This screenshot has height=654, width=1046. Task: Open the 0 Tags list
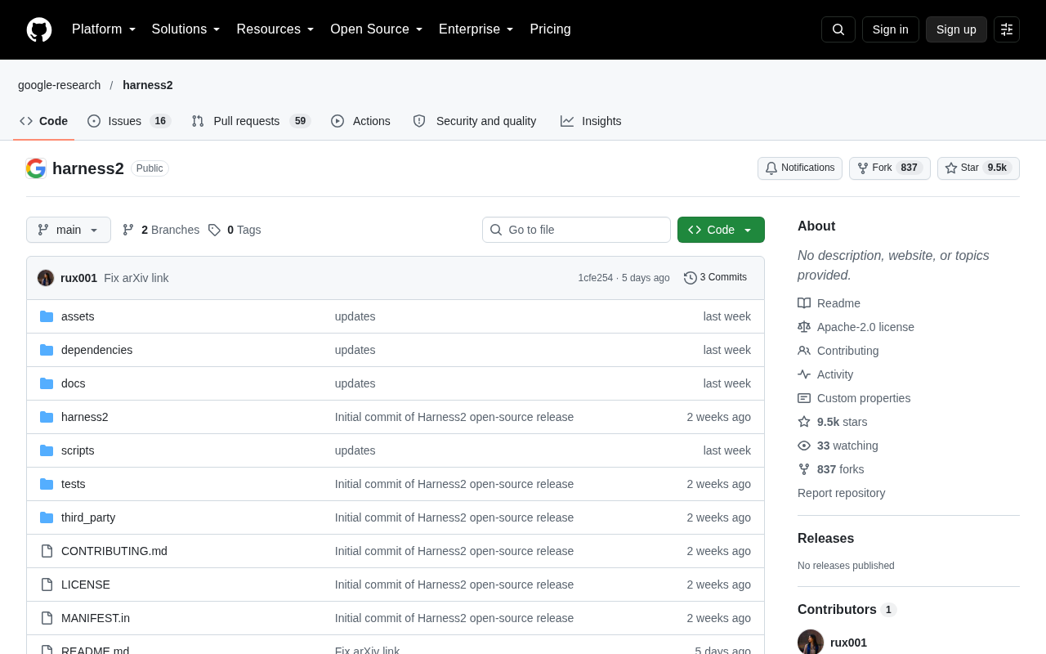[235, 230]
